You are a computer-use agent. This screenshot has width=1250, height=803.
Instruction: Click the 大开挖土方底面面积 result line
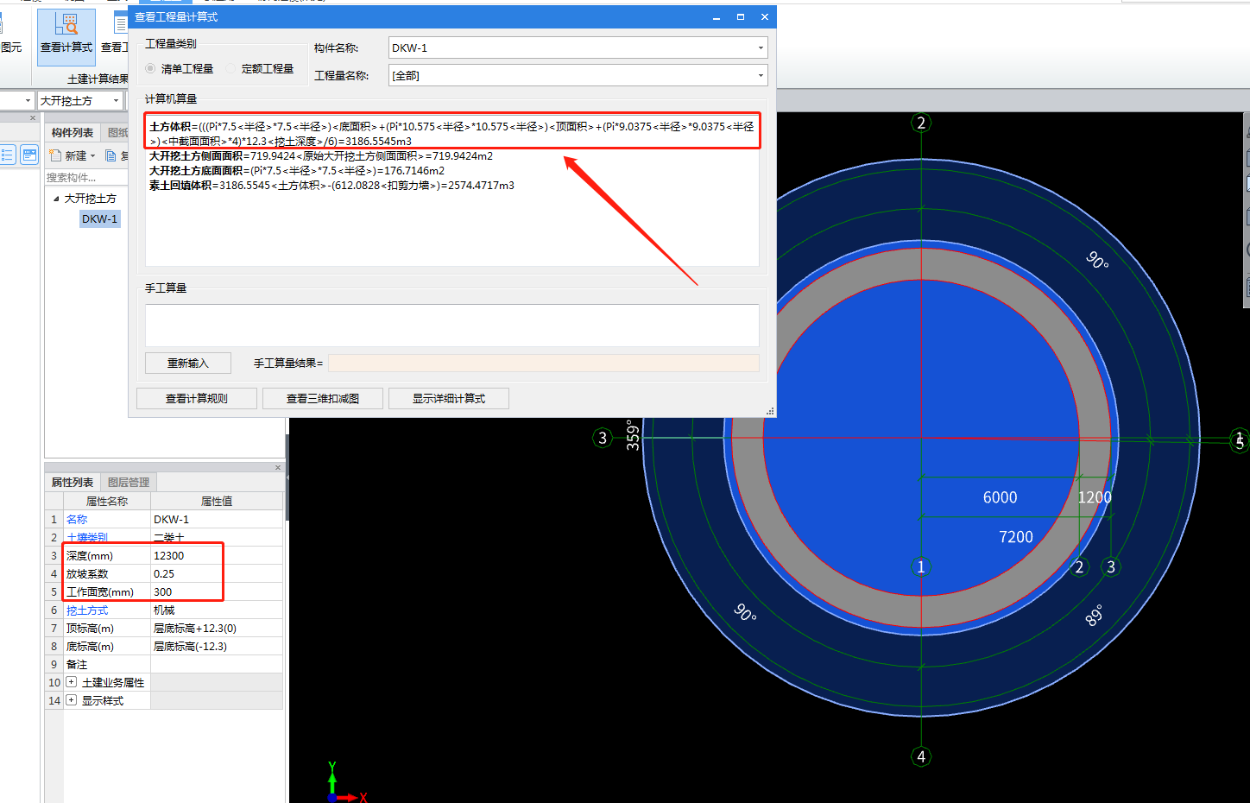297,171
